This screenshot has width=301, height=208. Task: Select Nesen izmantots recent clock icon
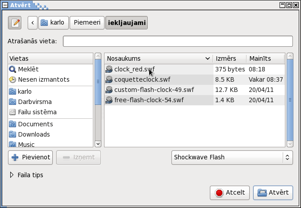(x=13, y=79)
